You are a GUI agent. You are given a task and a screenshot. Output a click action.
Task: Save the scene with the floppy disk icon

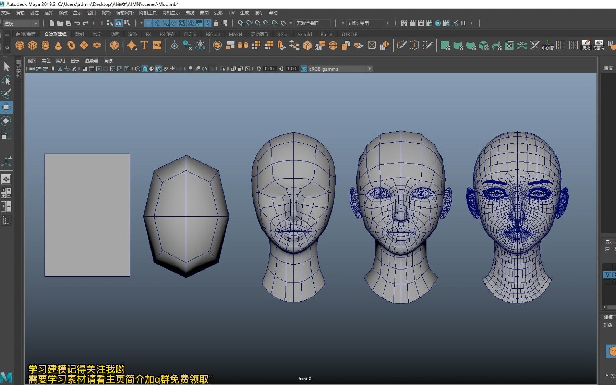point(68,23)
